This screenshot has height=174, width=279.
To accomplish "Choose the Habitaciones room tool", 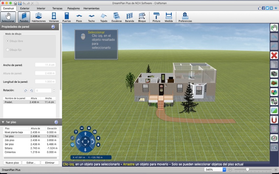I will 39,17.
